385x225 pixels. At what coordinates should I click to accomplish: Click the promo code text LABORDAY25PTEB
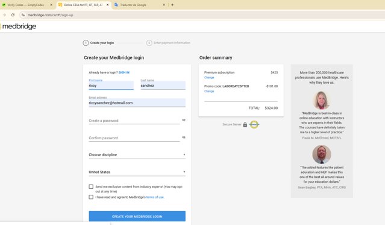pos(236,86)
